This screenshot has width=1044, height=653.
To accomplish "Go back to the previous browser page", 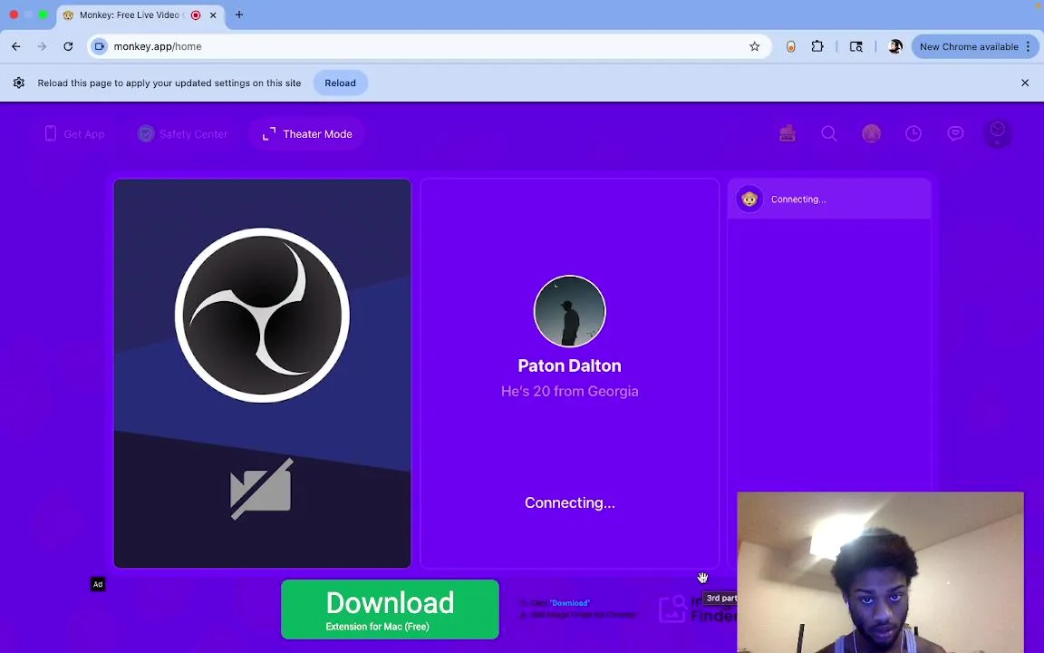I will (16, 46).
